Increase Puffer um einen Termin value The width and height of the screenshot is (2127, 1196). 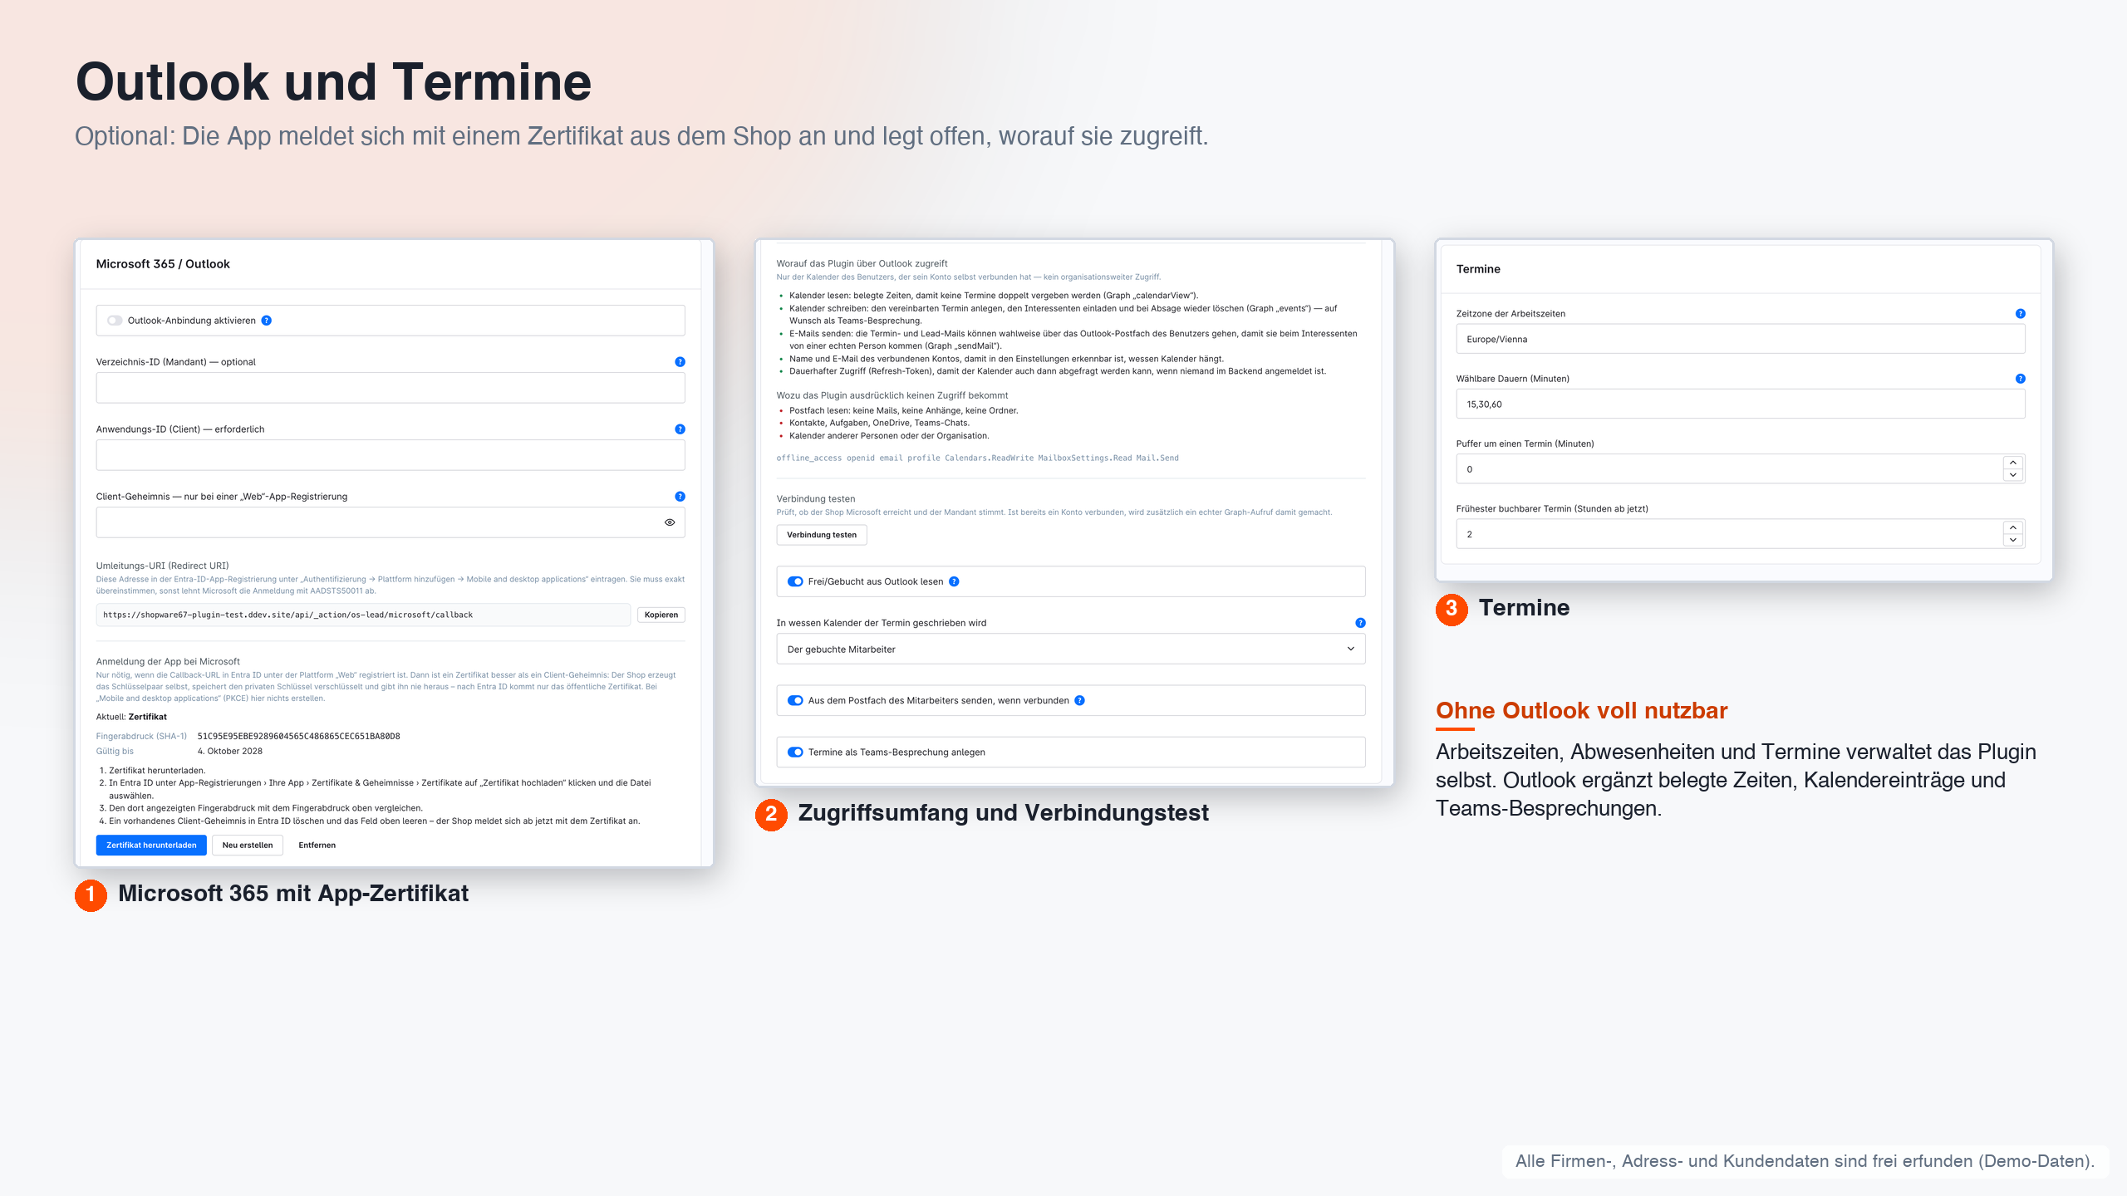[2013, 463]
